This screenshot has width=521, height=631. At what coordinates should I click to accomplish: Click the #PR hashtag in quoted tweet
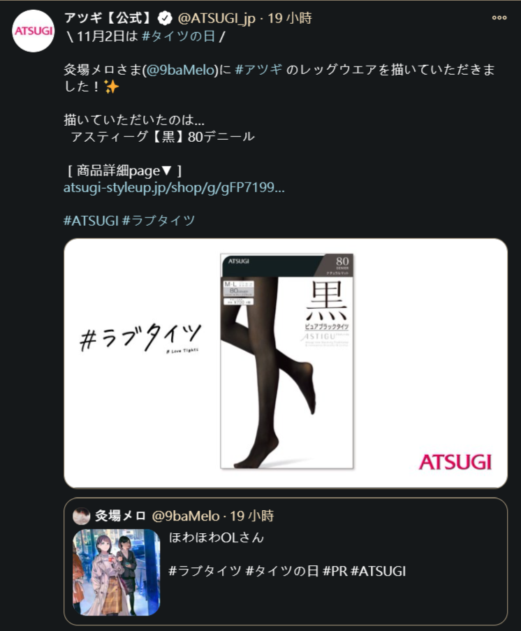[x=335, y=571]
